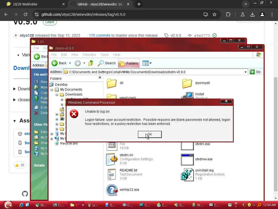Click the GitHub logo in the page footer

tap(25, 194)
